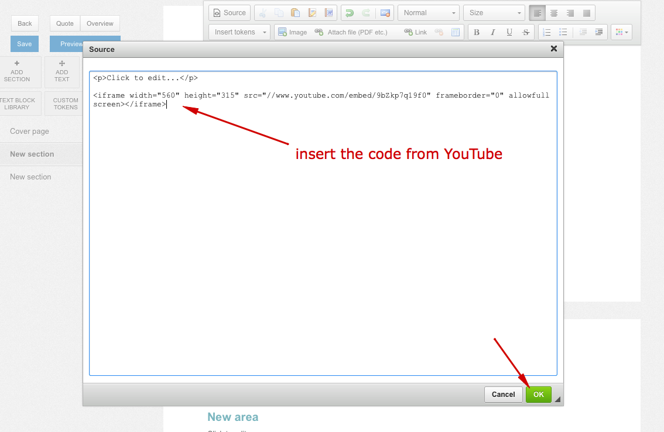664x432 pixels.
Task: Insert a bulleted list
Action: pos(563,32)
